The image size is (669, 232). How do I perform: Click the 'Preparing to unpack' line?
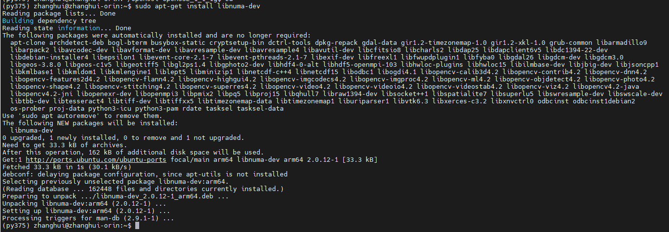[115, 196]
